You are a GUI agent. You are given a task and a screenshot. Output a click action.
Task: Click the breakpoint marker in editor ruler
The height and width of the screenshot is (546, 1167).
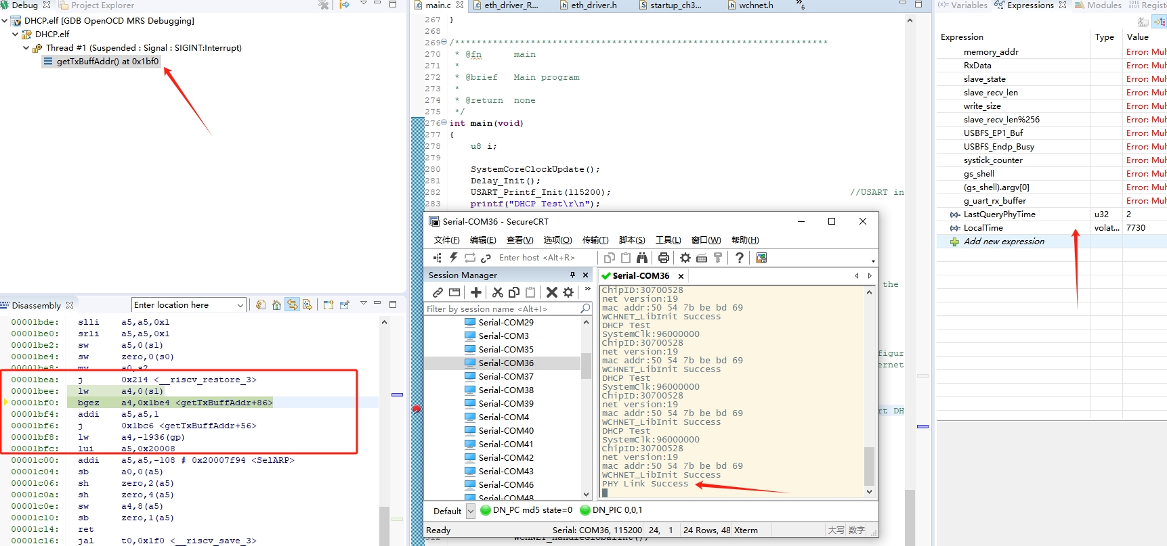tap(417, 409)
